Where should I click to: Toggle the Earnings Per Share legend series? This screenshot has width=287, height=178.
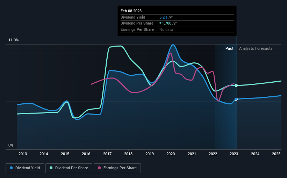click(x=117, y=168)
